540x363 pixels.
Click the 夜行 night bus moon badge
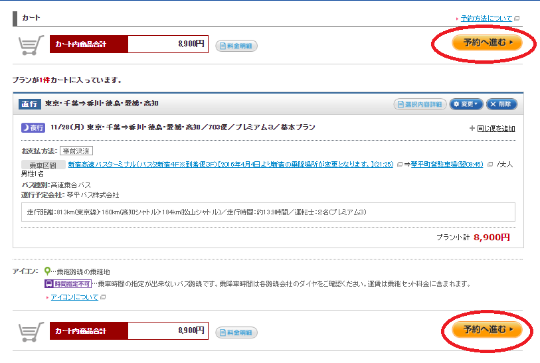34,127
